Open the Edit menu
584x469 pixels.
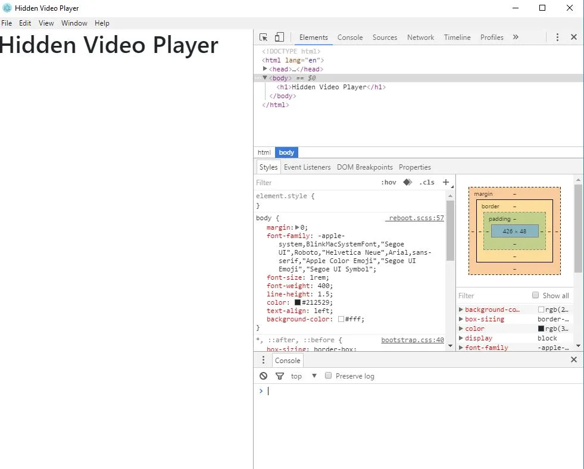point(25,23)
